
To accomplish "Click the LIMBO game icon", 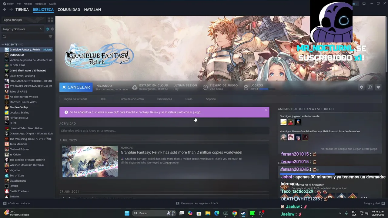I will pos(6,186).
